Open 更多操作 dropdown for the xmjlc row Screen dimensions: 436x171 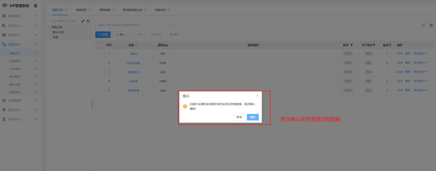(420, 63)
